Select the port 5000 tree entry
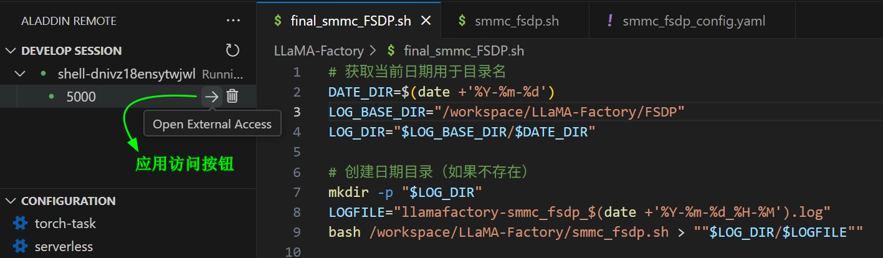This screenshot has width=883, height=258. coord(81,97)
